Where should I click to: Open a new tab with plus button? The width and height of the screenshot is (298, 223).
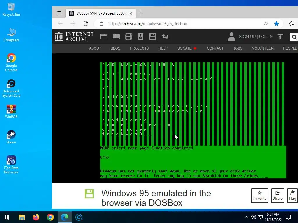tap(141, 13)
